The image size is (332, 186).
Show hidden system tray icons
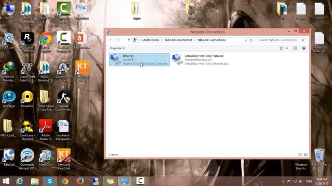coord(283,181)
